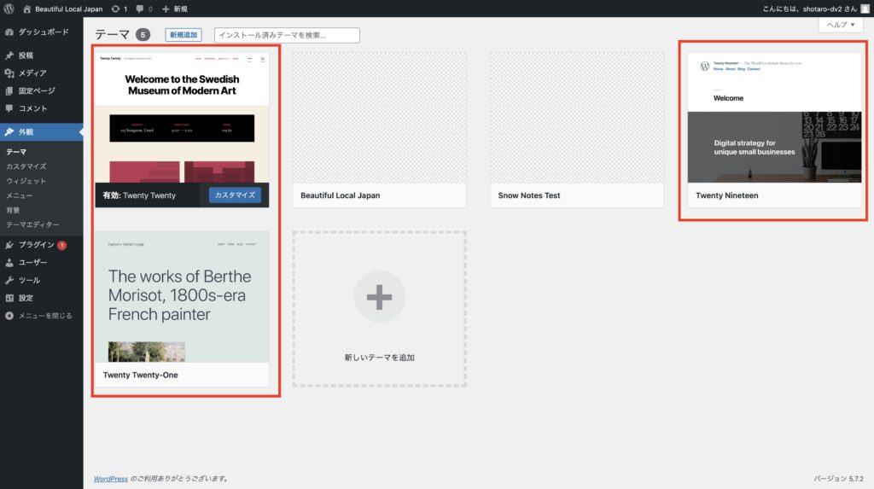Open the ダッシュボード menu label
874x489 pixels.
point(44,32)
